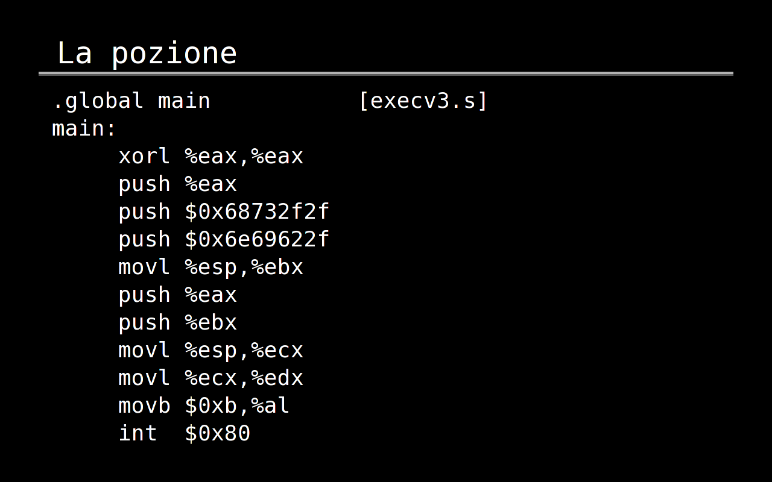
Task: Click the $0xb syscall number operand
Action: tap(210, 406)
